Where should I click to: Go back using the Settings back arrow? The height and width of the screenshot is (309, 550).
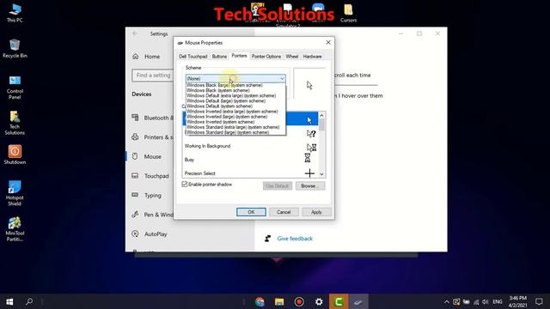[x=135, y=33]
